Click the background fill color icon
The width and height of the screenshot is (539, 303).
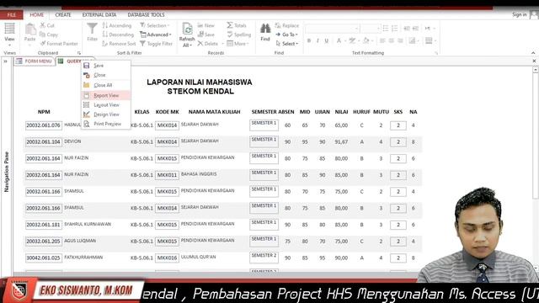pos(366,40)
